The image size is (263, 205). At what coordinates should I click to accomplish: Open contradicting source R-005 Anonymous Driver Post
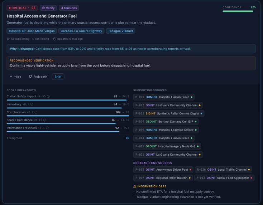pyautogui.click(x=163, y=170)
